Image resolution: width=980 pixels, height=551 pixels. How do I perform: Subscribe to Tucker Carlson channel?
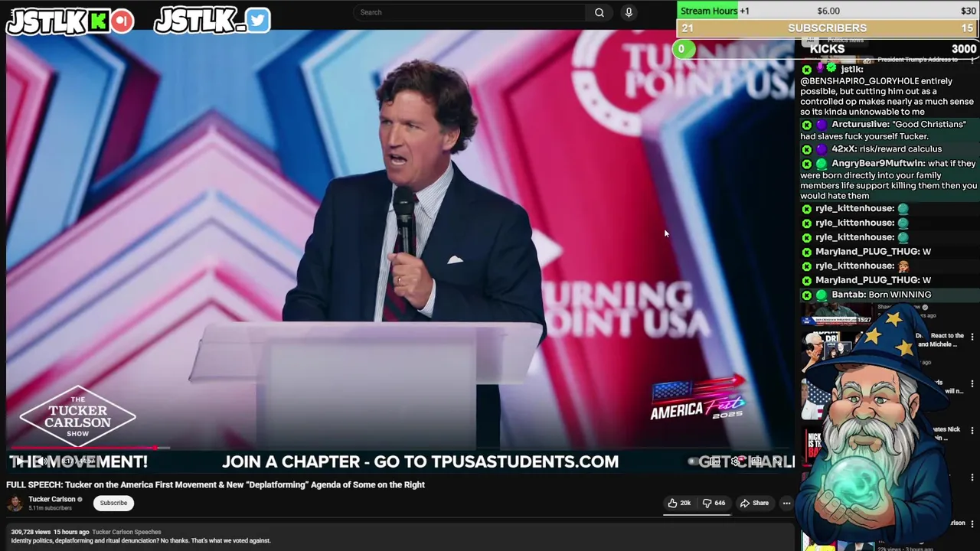click(113, 503)
